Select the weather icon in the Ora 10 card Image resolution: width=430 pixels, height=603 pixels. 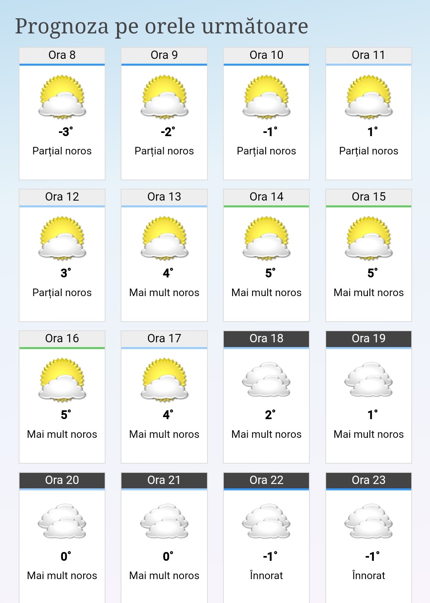click(266, 96)
